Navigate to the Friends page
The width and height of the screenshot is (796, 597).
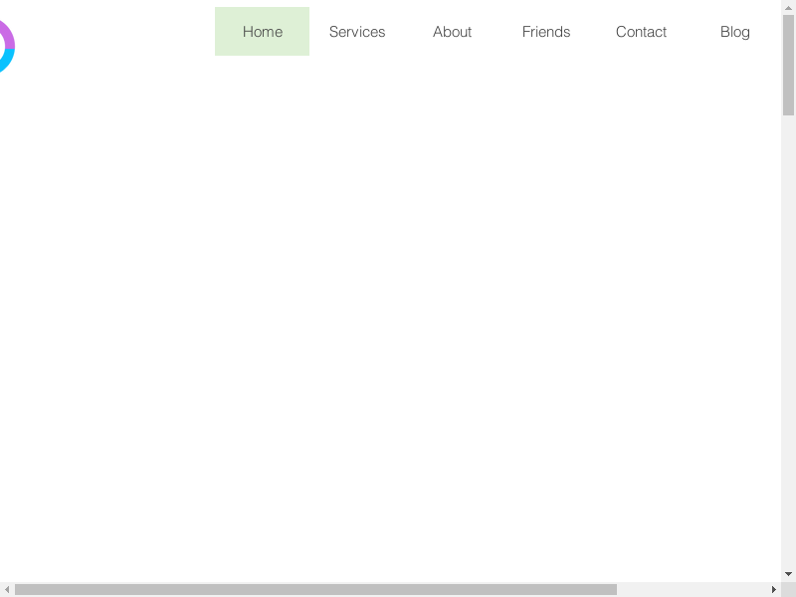click(x=546, y=32)
